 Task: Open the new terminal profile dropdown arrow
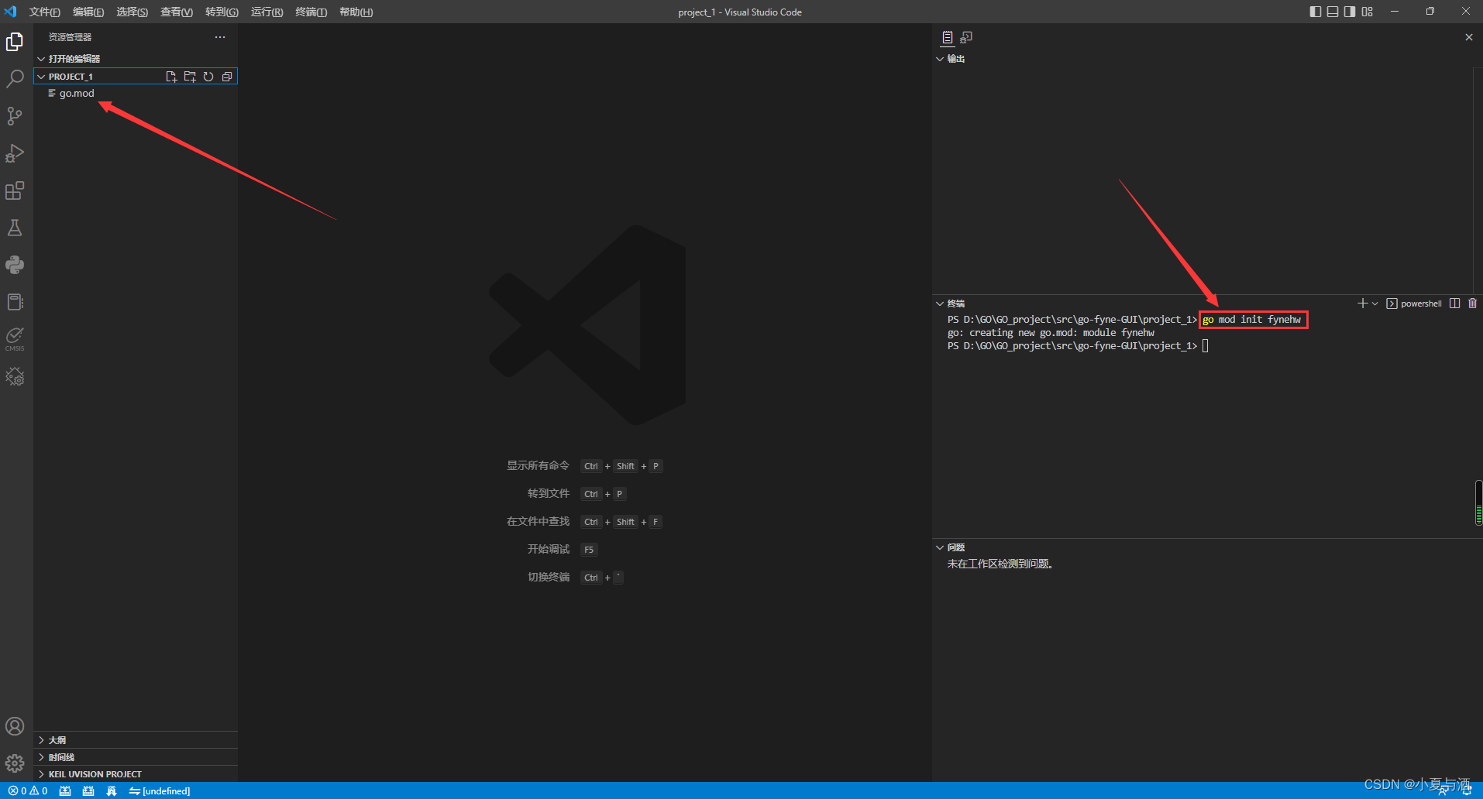tap(1375, 303)
